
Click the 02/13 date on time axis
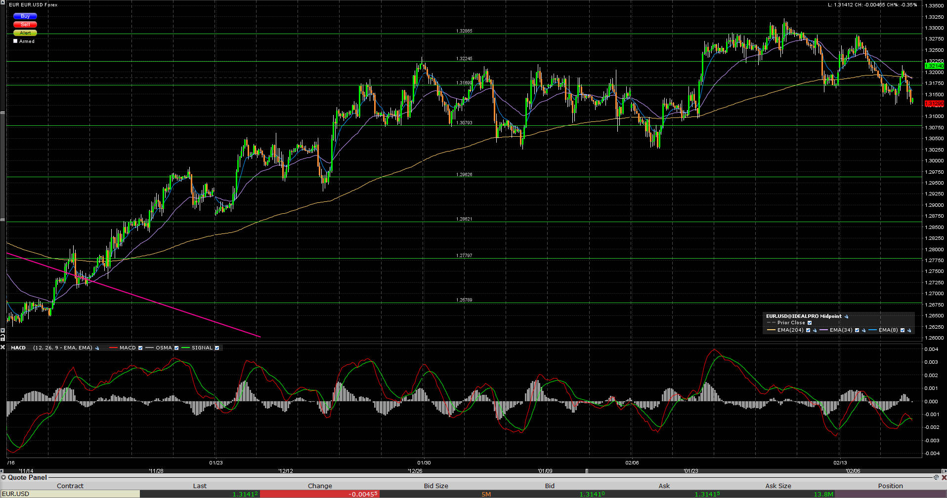[840, 463]
